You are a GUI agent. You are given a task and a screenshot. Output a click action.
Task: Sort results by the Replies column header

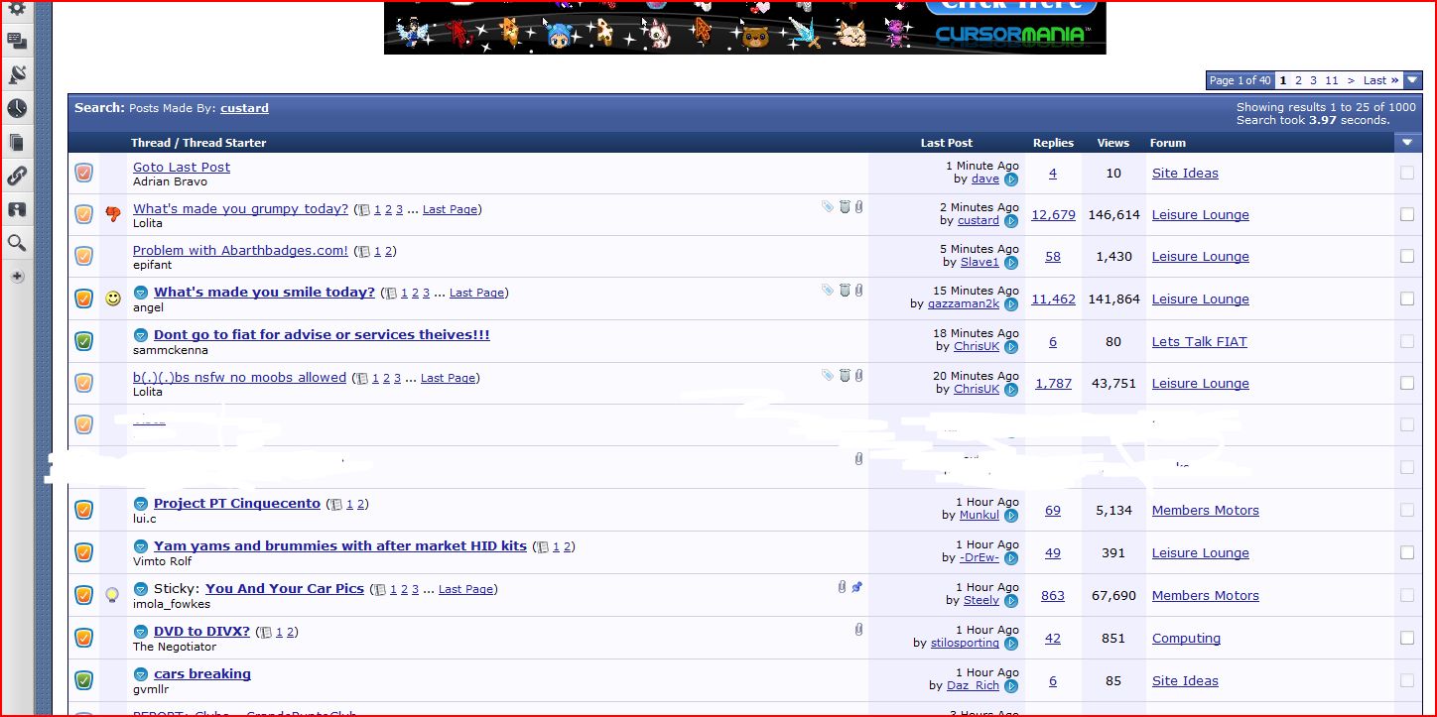[x=1053, y=143]
